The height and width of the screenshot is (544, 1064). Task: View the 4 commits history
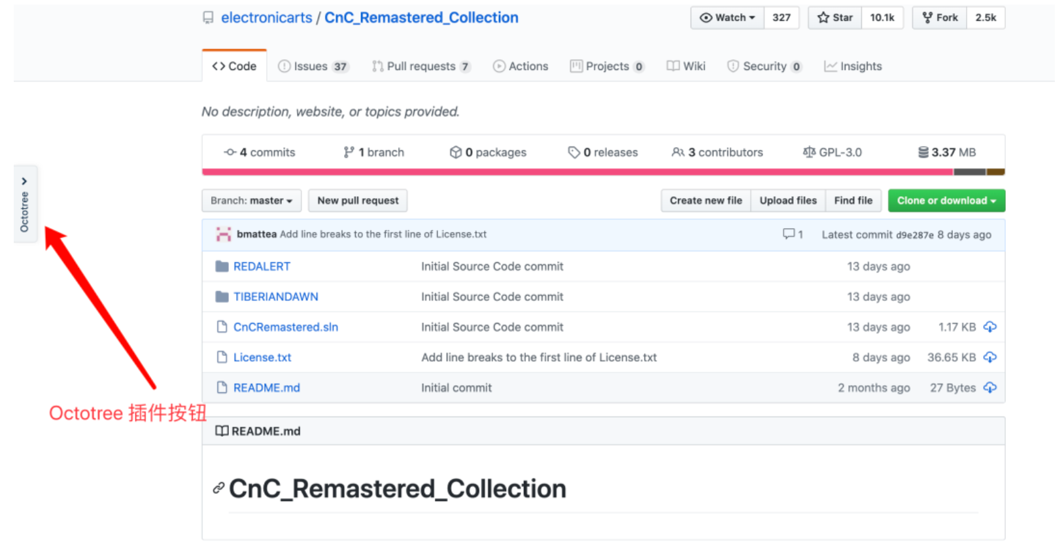tap(260, 152)
